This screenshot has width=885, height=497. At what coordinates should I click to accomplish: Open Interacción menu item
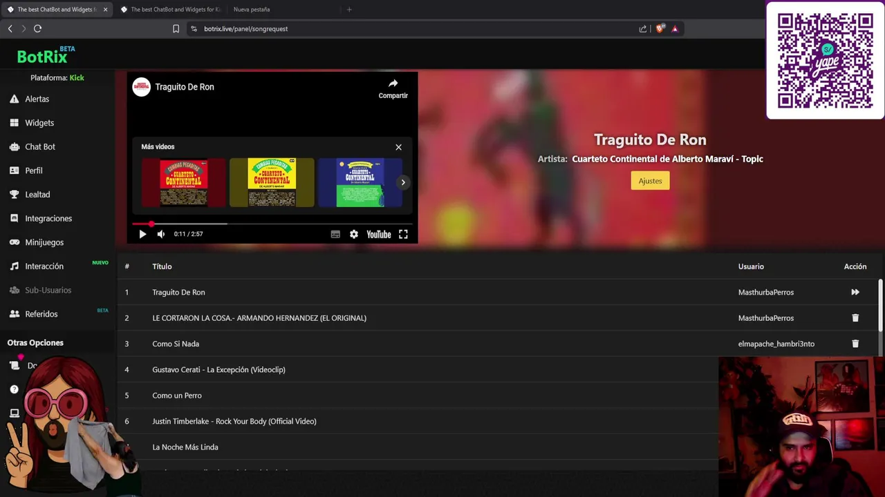[x=44, y=266]
